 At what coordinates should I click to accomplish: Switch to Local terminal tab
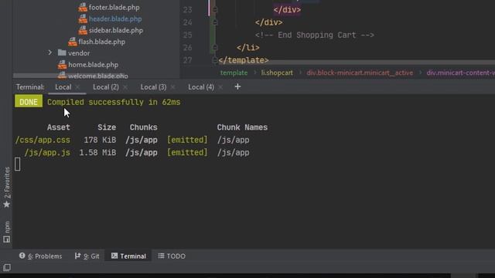63,87
